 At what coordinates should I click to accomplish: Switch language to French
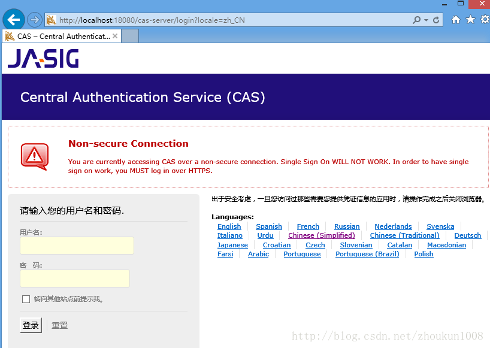point(308,226)
